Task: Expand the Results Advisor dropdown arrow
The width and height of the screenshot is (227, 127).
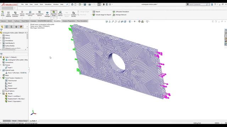Action: 60,18
